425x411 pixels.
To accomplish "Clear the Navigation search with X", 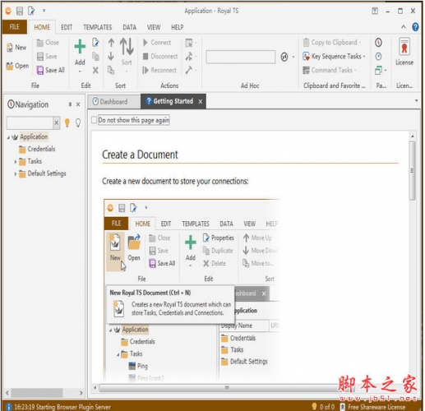I will [x=56, y=122].
